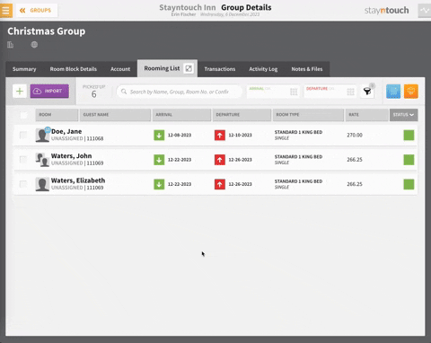Sort by the Room Type column header

tap(308, 115)
